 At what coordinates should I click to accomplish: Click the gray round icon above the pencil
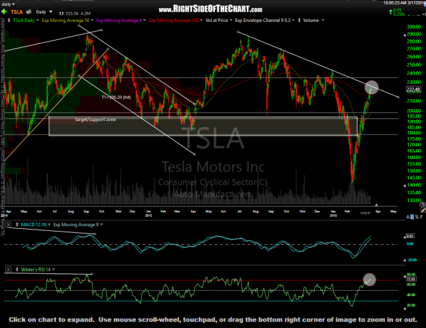pos(423,204)
